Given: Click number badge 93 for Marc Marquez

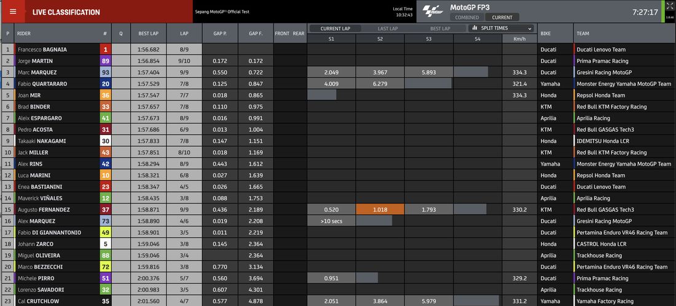Looking at the screenshot, I should [105, 72].
